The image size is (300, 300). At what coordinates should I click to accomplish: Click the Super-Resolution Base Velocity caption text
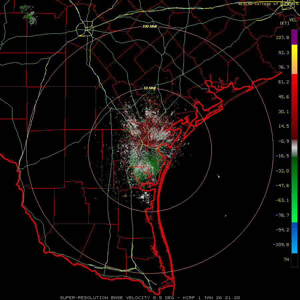[x=150, y=298]
